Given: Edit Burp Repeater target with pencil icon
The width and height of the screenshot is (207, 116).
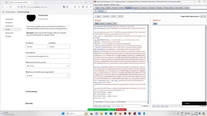Looking at the screenshot, I should click(x=202, y=16).
